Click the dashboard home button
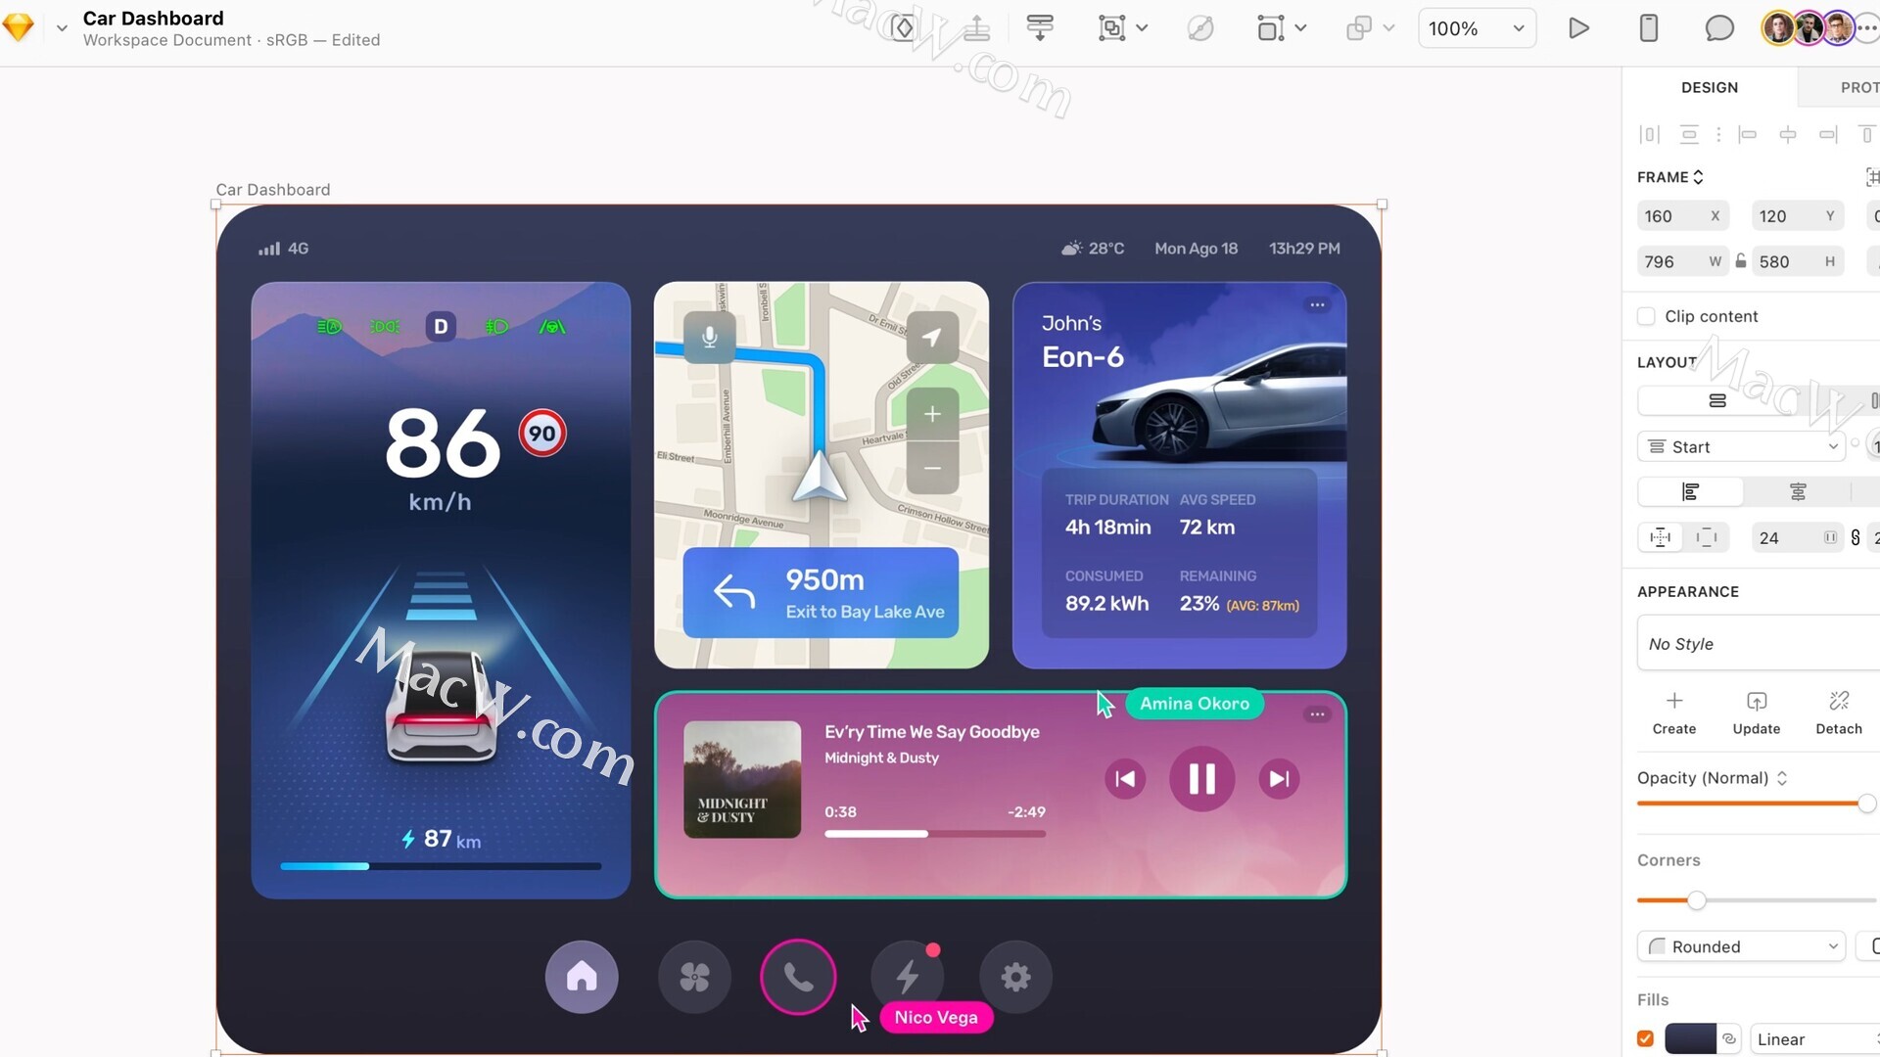This screenshot has width=1880, height=1057. [582, 976]
